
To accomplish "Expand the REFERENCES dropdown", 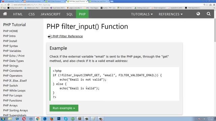I will [170, 14].
